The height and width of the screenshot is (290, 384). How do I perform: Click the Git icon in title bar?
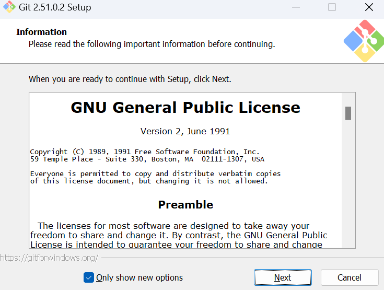pyautogui.click(x=9, y=7)
